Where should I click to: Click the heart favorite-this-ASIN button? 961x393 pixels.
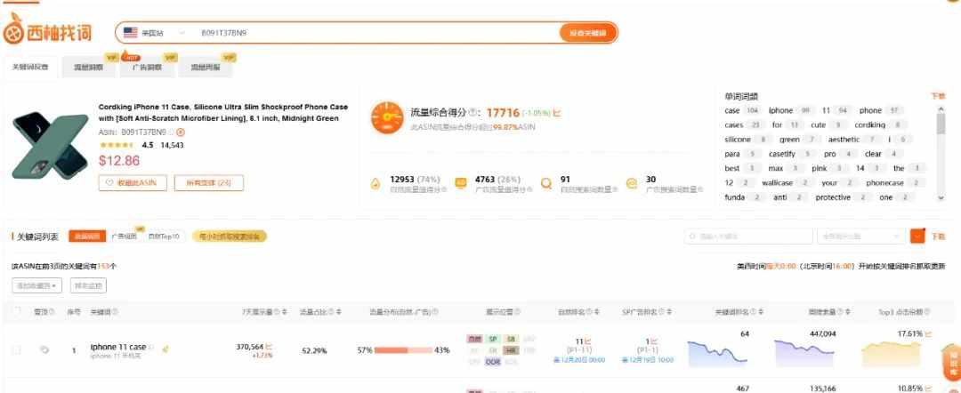(x=133, y=182)
